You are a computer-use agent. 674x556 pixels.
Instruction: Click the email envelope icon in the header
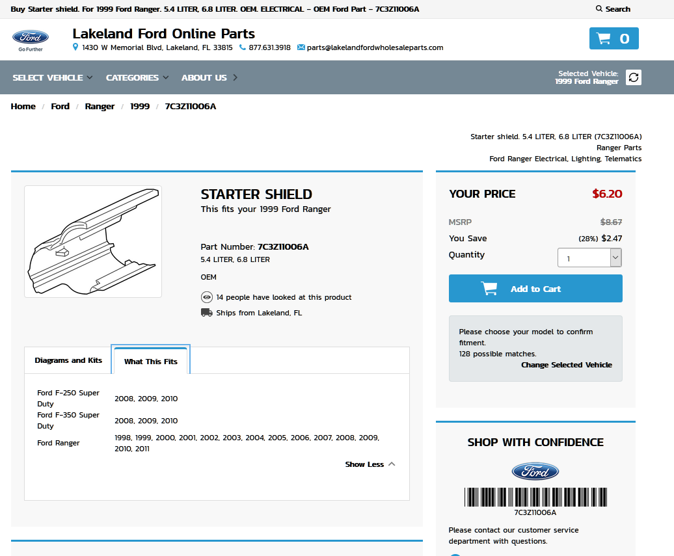pos(300,47)
